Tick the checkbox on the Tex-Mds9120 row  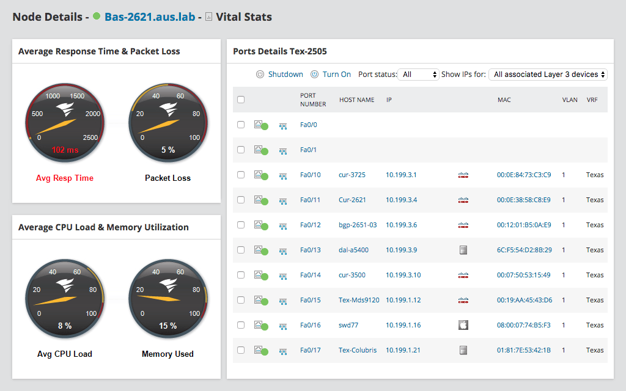pyautogui.click(x=240, y=300)
